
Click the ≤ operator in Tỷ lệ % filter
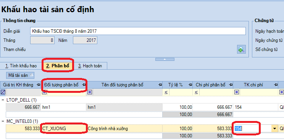click(x=166, y=92)
